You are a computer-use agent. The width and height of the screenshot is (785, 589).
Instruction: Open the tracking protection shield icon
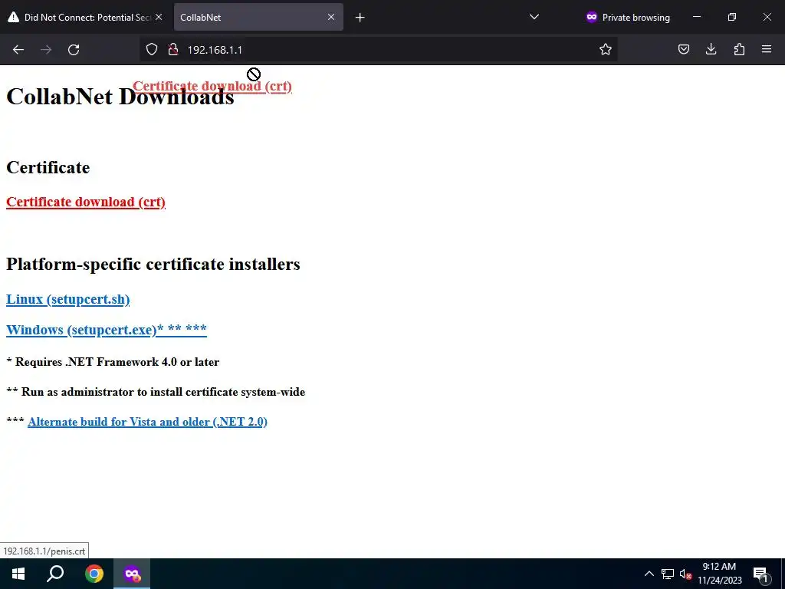(152, 50)
